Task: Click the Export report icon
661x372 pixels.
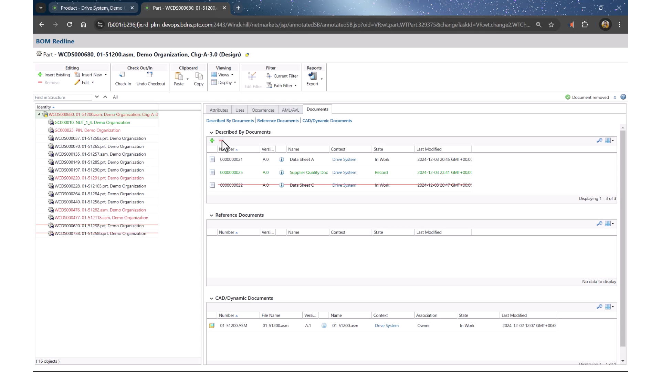Action: pyautogui.click(x=312, y=76)
